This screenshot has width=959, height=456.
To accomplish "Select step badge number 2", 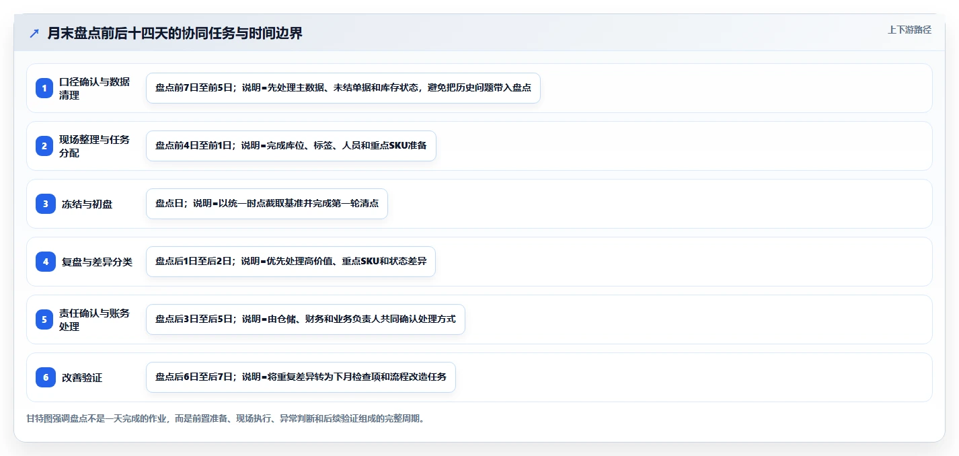I will pos(45,146).
